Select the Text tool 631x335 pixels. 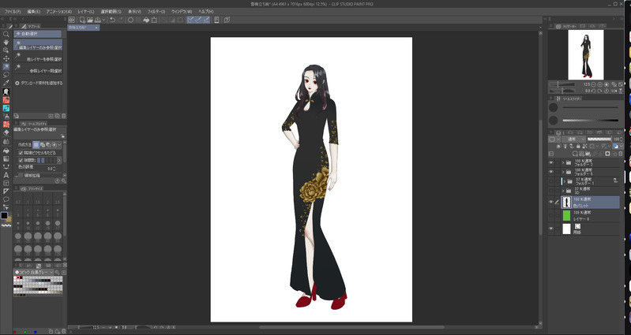[x=6, y=175]
